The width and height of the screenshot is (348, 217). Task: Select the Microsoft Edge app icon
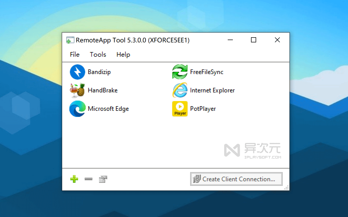pyautogui.click(x=77, y=108)
